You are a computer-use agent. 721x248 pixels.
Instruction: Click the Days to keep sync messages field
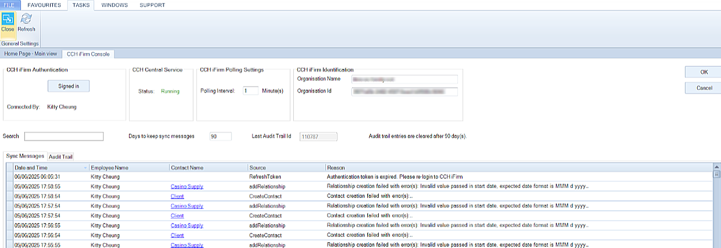coord(221,136)
